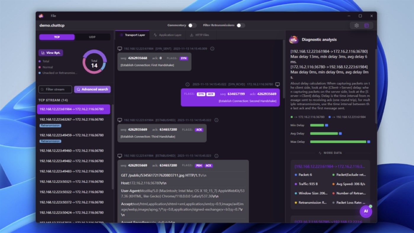
Task: Click the View Rpt. button
Action: point(51,53)
